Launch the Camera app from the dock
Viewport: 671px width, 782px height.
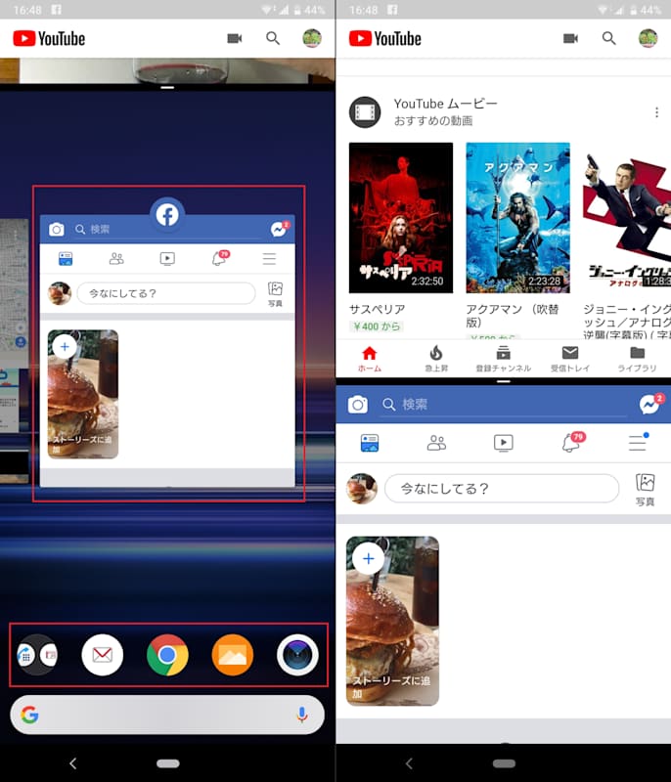pos(297,655)
